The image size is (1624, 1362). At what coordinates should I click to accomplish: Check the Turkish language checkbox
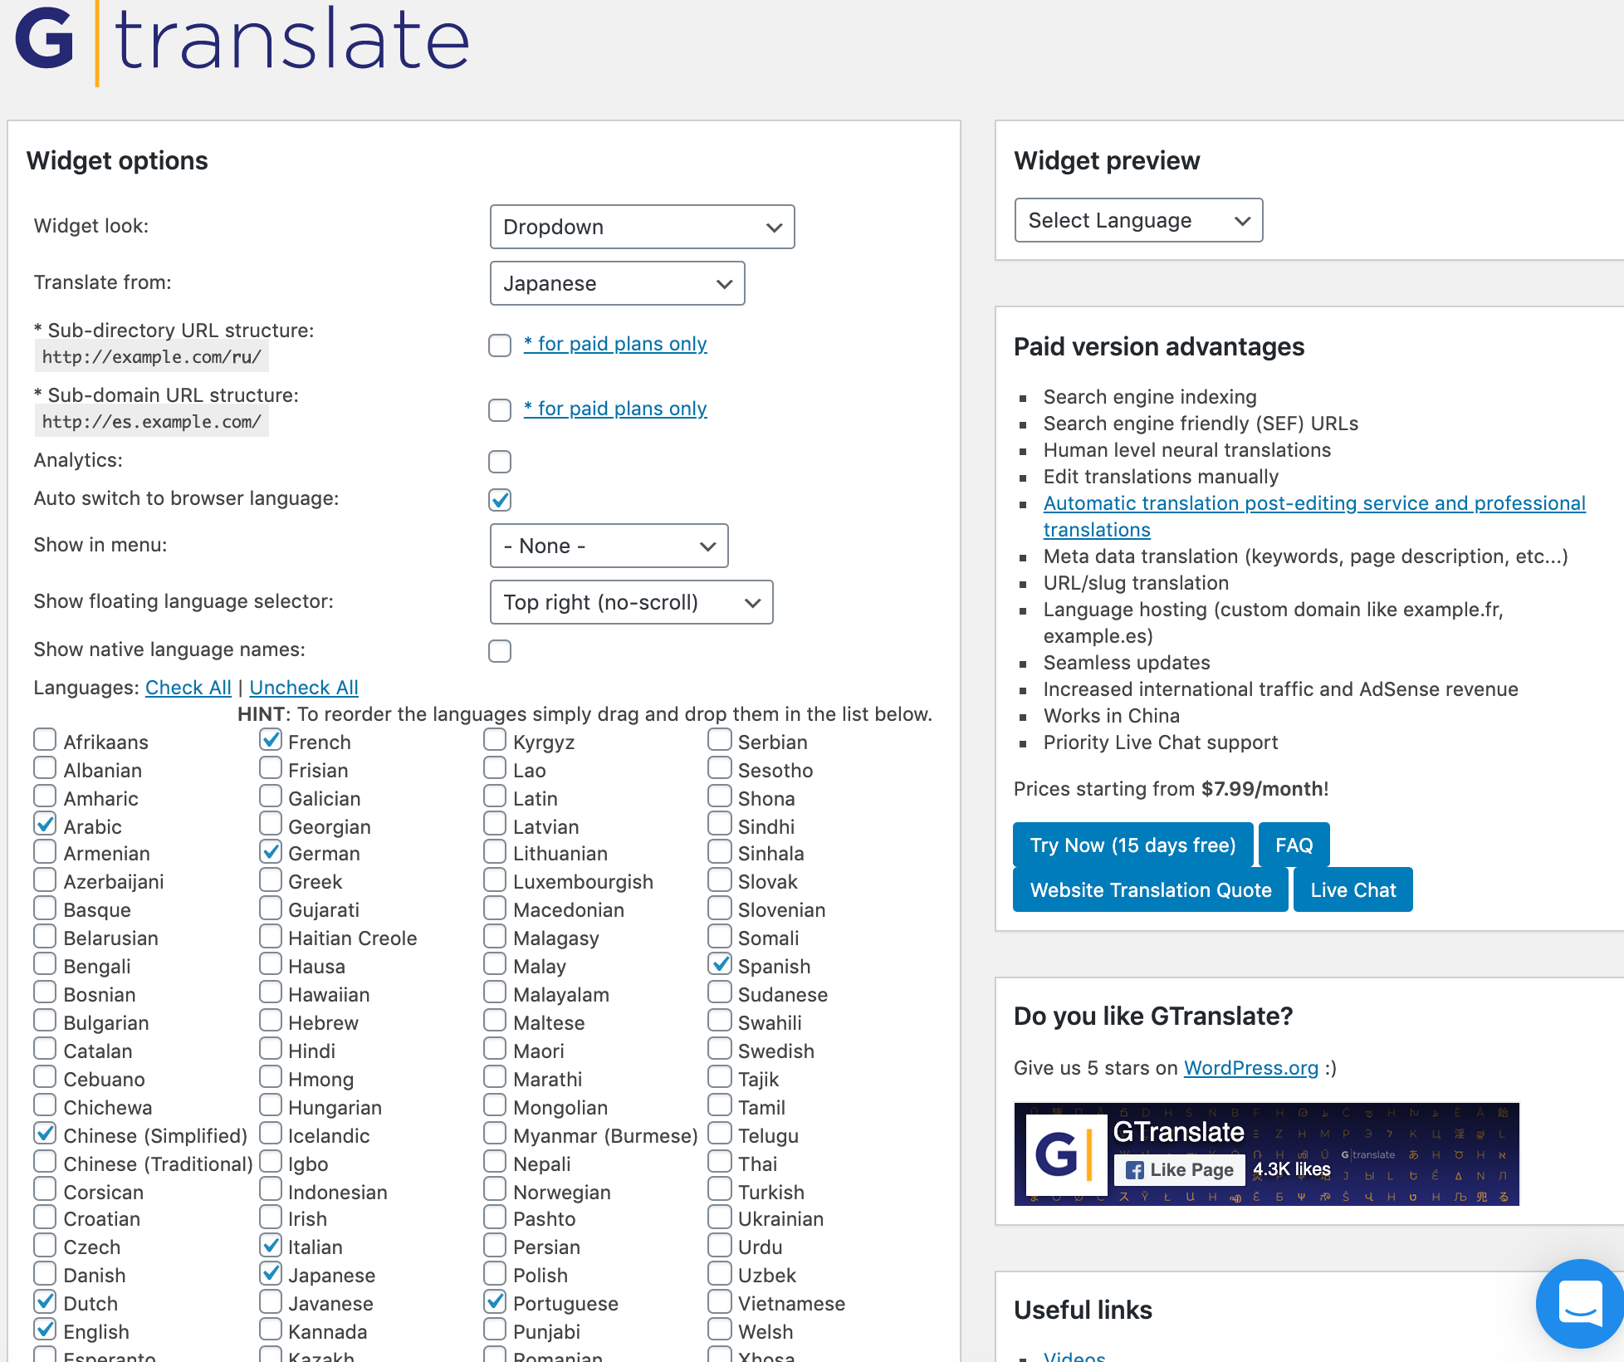tap(720, 1189)
